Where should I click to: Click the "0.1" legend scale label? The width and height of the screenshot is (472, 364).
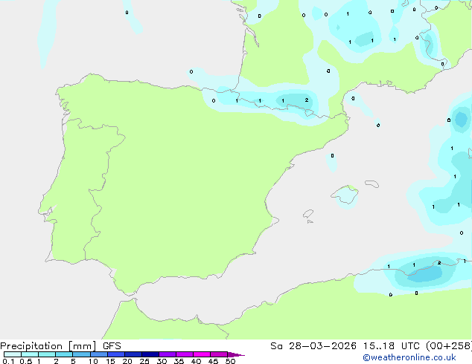pyautogui.click(x=8, y=361)
